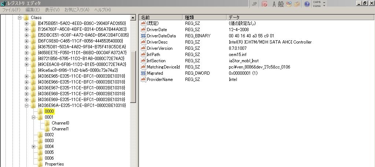375x167 pixels.
Task: Expand the {1264760F-A5C8-4BFE-B314-D56A7B44A362} key
Action: pos(26,29)
